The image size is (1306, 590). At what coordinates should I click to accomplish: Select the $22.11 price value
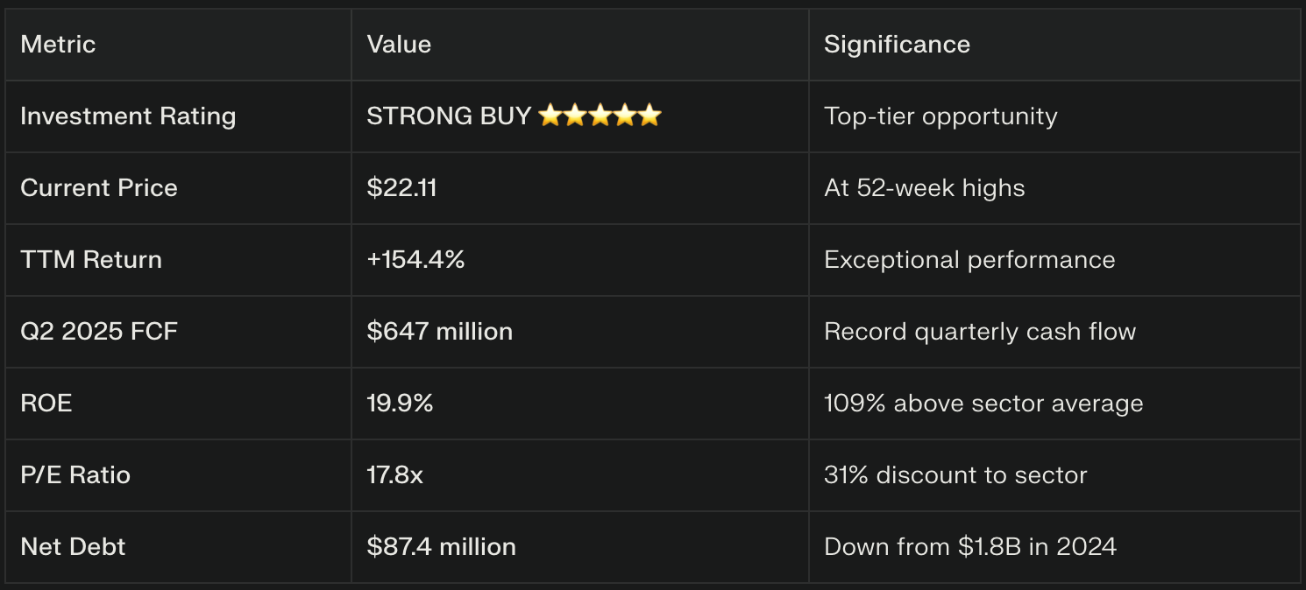coord(401,188)
